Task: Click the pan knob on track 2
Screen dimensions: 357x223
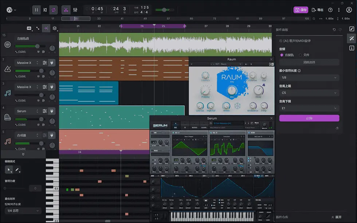Action: [x=52, y=73]
